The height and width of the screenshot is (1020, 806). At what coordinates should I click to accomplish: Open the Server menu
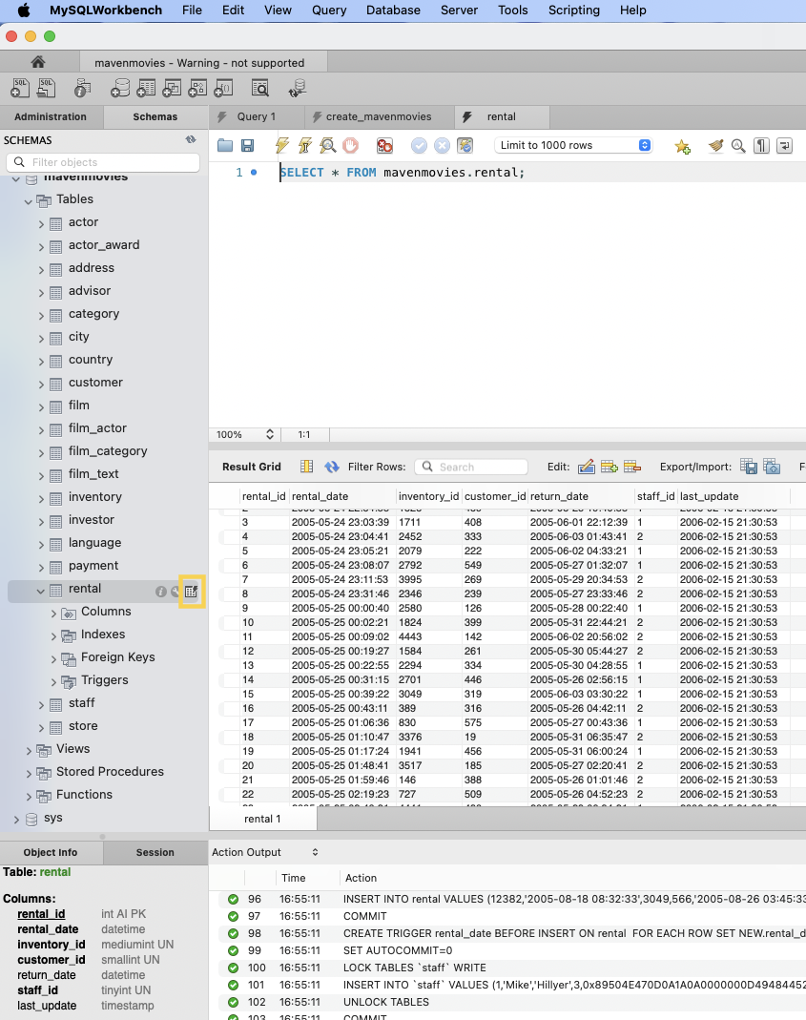click(x=459, y=10)
